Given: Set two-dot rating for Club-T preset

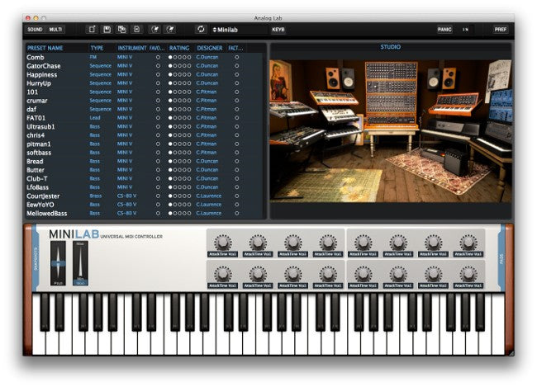Looking at the screenshot, I should (x=175, y=178).
